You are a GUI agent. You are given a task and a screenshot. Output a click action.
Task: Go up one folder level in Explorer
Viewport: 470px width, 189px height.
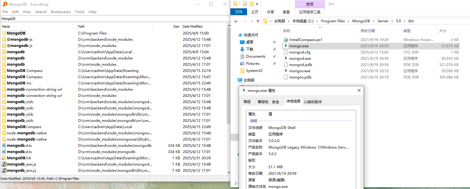(x=258, y=21)
